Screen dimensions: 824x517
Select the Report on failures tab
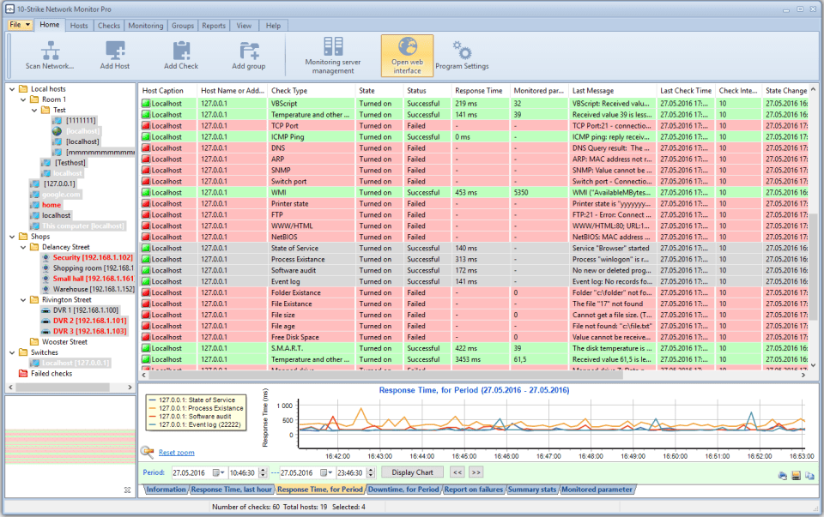click(474, 490)
